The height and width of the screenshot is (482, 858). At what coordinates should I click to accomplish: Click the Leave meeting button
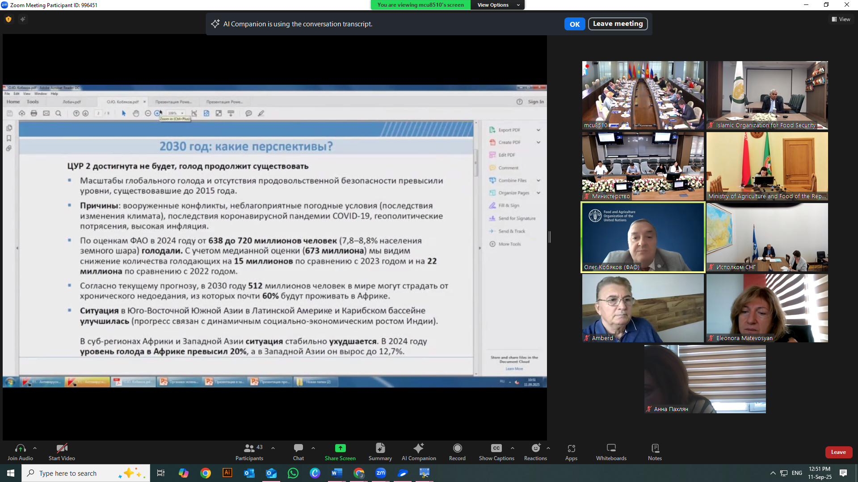pos(618,24)
